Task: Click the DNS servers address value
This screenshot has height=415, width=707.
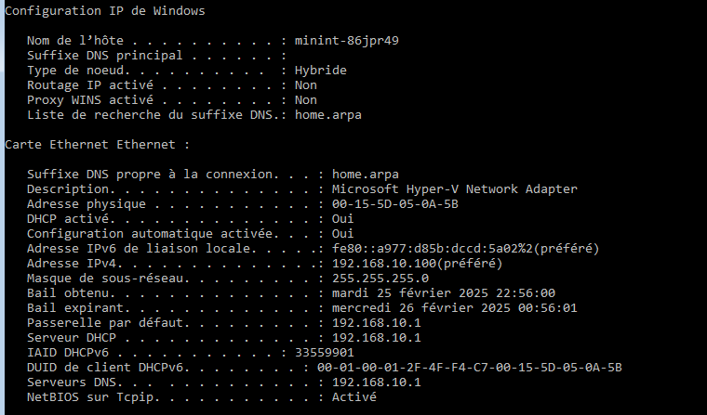Action: point(377,383)
